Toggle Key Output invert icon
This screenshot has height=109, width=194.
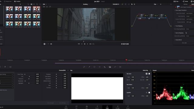coord(149,84)
